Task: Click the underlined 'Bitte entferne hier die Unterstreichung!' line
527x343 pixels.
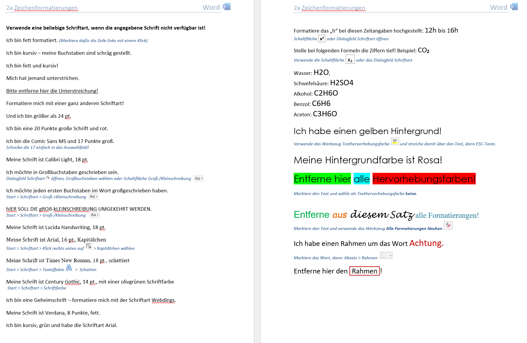Action: pos(52,91)
